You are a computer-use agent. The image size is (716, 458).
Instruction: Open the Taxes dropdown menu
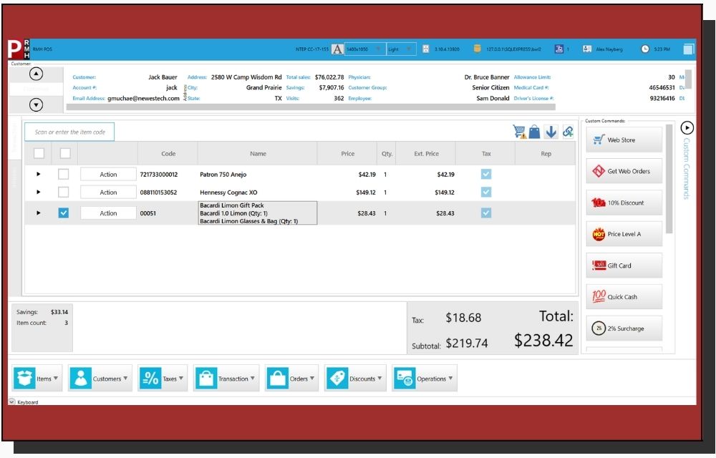click(x=163, y=378)
